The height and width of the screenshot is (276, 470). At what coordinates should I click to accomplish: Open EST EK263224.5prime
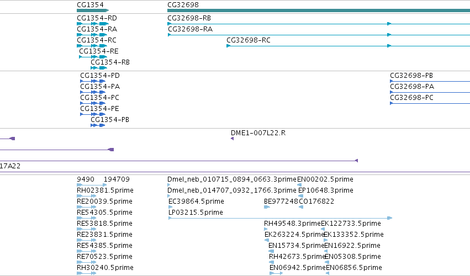click(294, 235)
